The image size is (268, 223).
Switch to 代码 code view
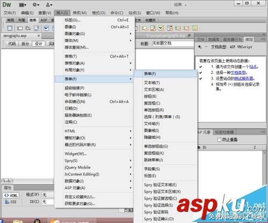click(x=12, y=43)
